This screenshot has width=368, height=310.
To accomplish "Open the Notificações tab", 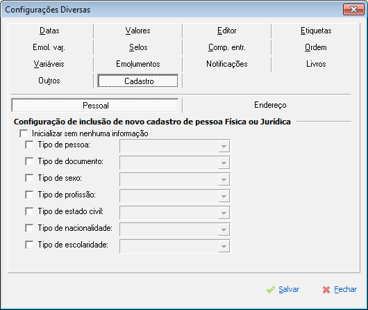I will tap(227, 64).
